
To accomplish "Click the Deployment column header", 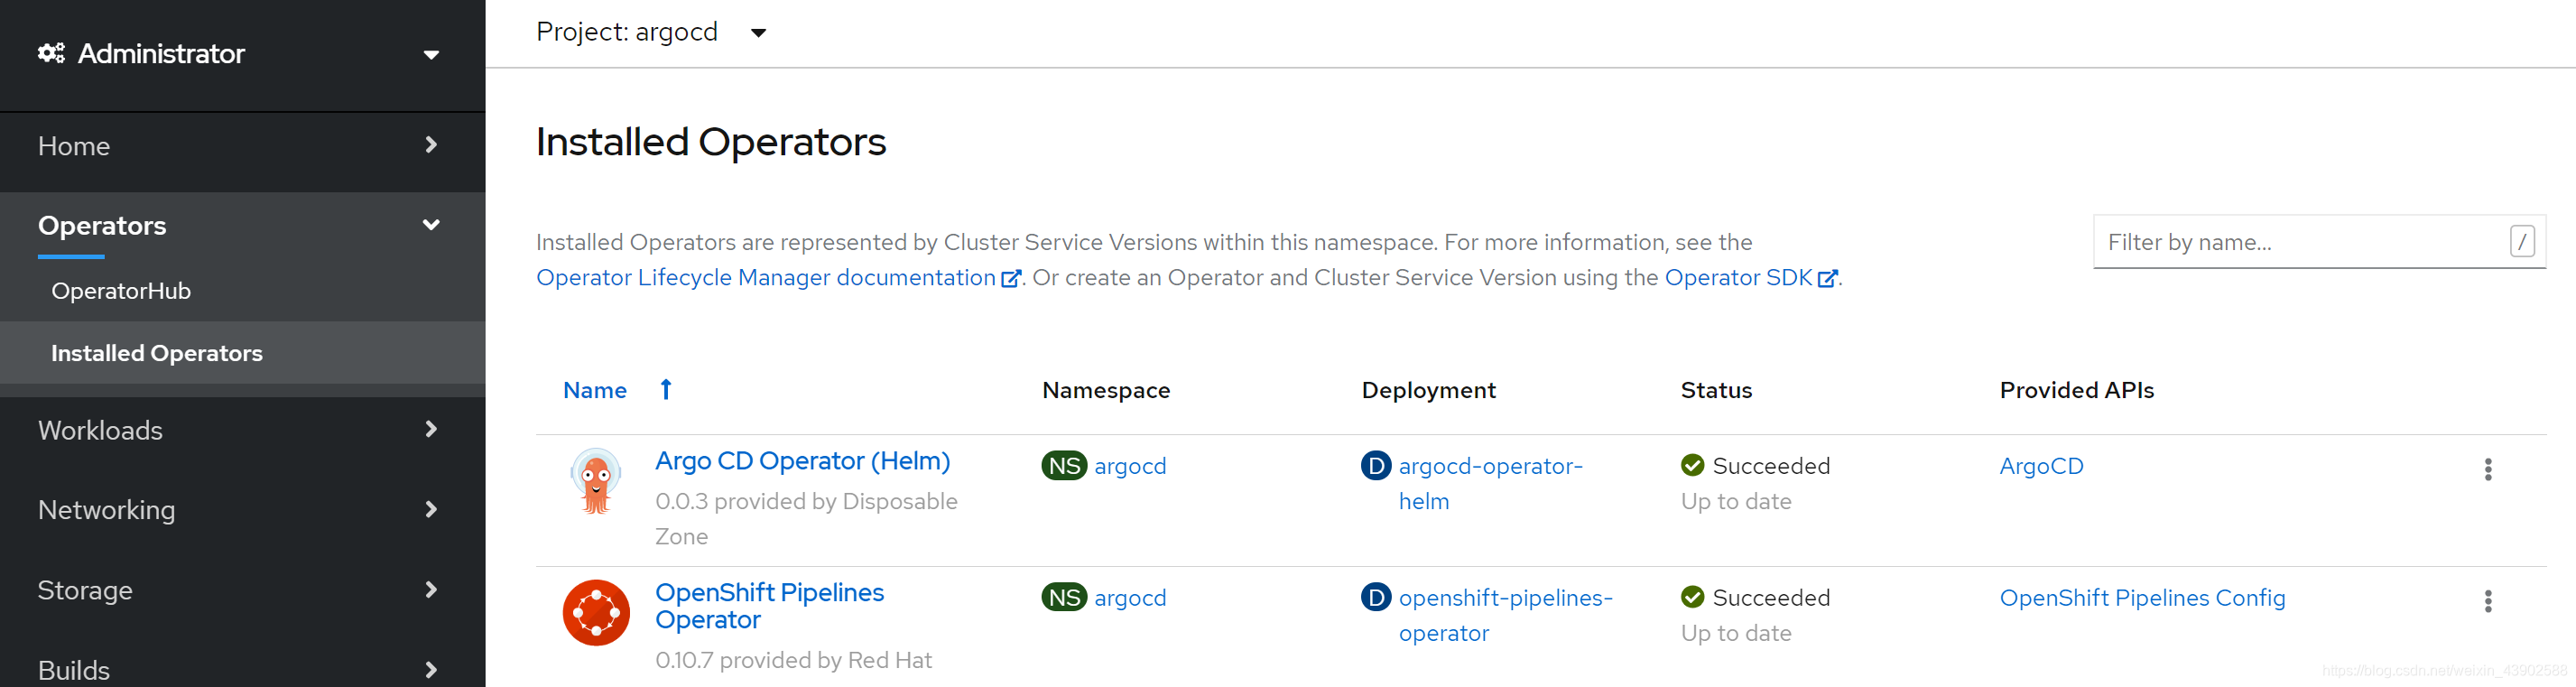I will coord(1428,390).
